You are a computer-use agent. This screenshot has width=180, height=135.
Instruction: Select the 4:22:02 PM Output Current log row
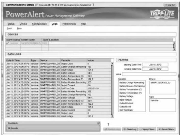click(58, 85)
